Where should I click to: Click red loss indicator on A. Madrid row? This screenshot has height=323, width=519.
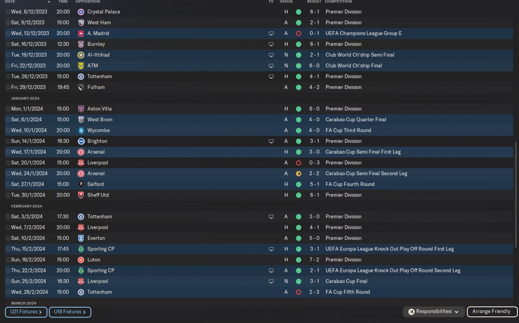299,34
